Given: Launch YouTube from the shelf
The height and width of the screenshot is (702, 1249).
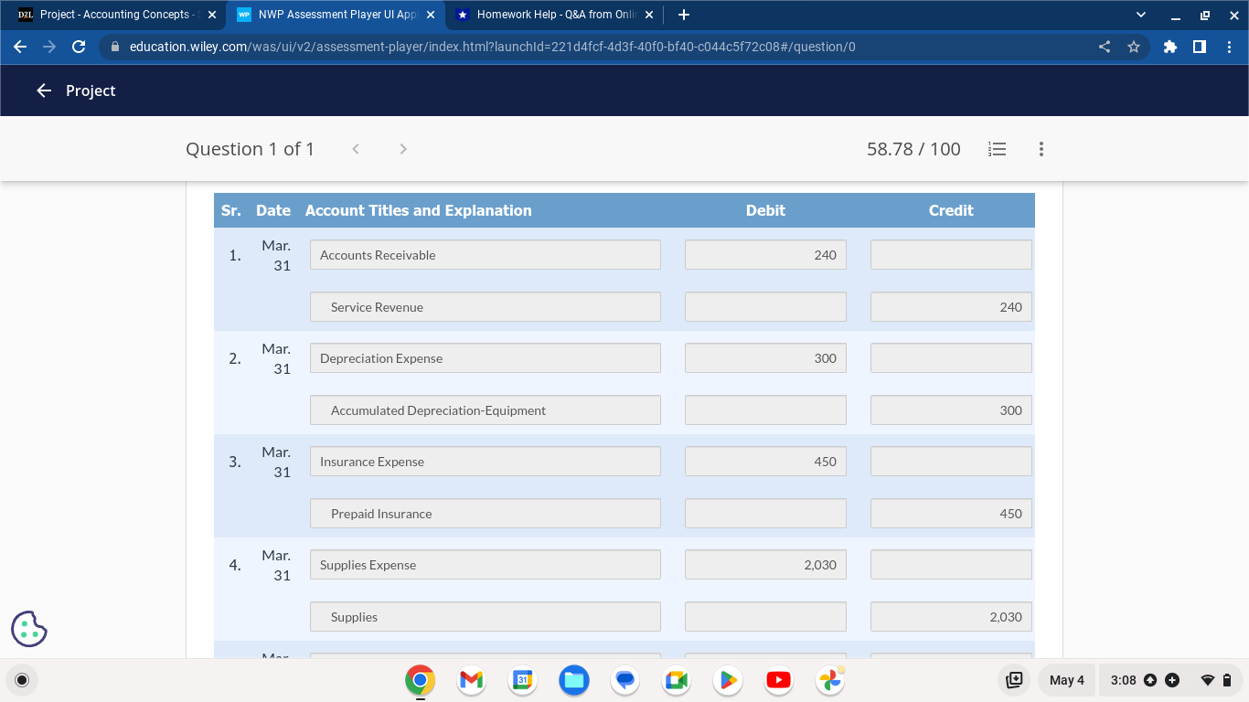Looking at the screenshot, I should pos(778,680).
